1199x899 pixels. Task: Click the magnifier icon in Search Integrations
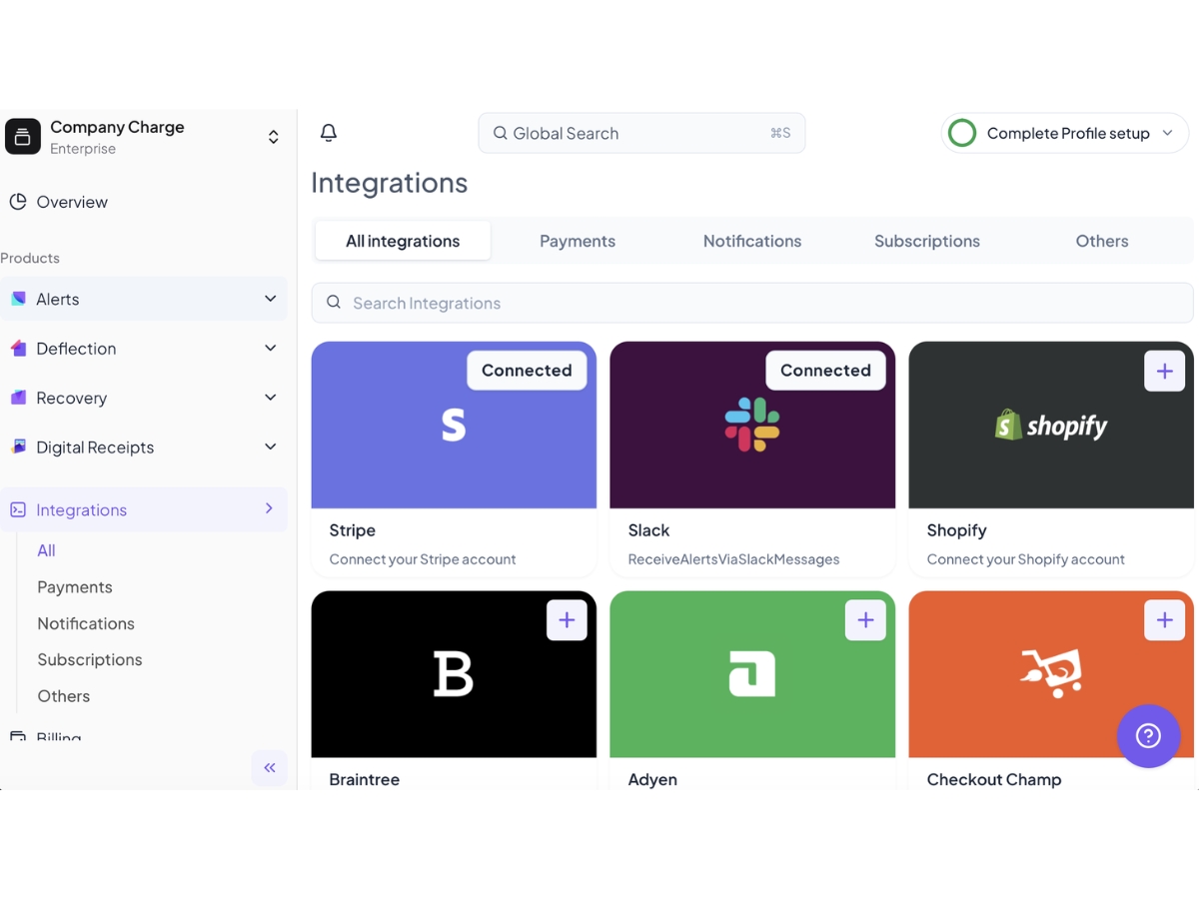click(x=334, y=302)
